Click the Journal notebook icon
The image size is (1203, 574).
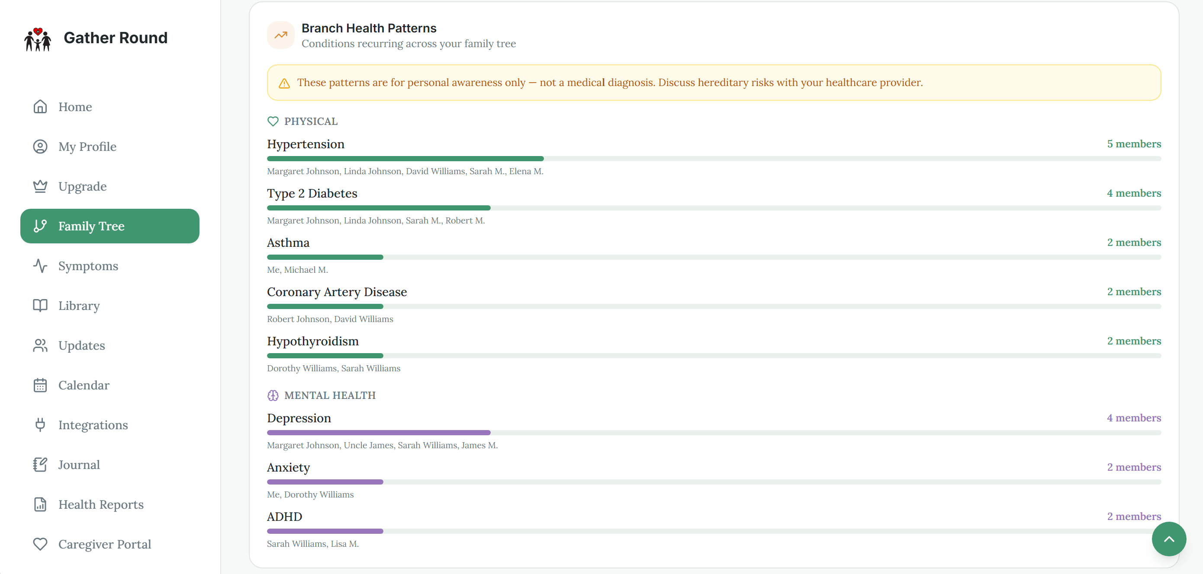[x=40, y=465]
